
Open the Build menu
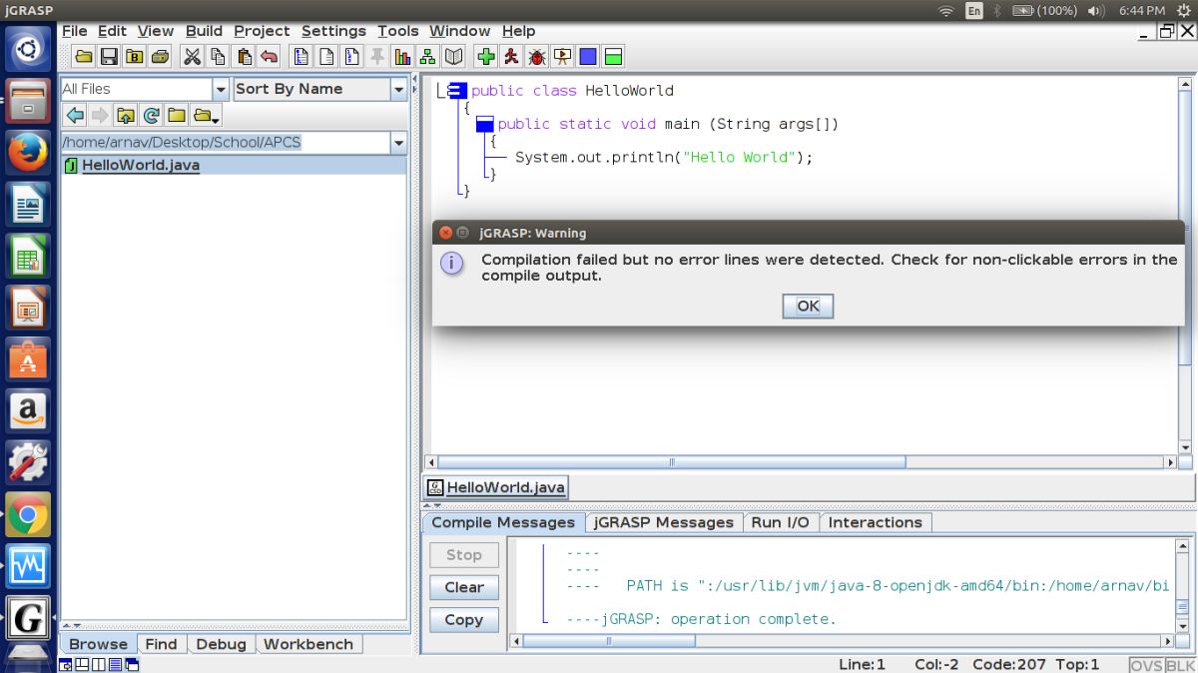click(x=204, y=31)
